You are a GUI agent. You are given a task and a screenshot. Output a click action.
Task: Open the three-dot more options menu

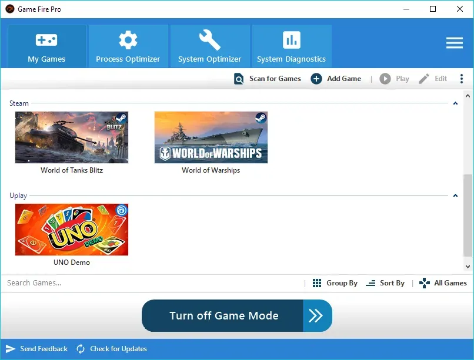coord(462,79)
